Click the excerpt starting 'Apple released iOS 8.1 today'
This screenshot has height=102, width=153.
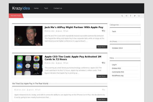click(x=60, y=96)
